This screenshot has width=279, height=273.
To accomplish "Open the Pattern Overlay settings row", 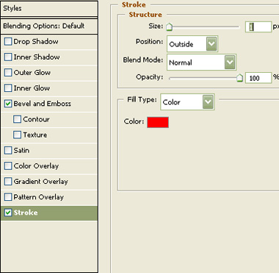I will [x=49, y=197].
